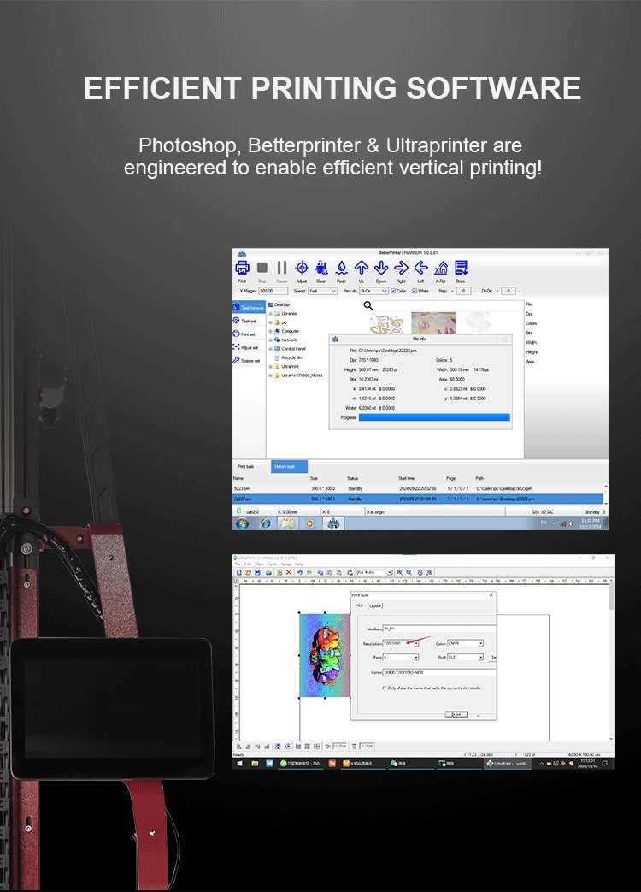The height and width of the screenshot is (892, 641).
Task: Click the Flash droplet icon
Action: point(341,268)
